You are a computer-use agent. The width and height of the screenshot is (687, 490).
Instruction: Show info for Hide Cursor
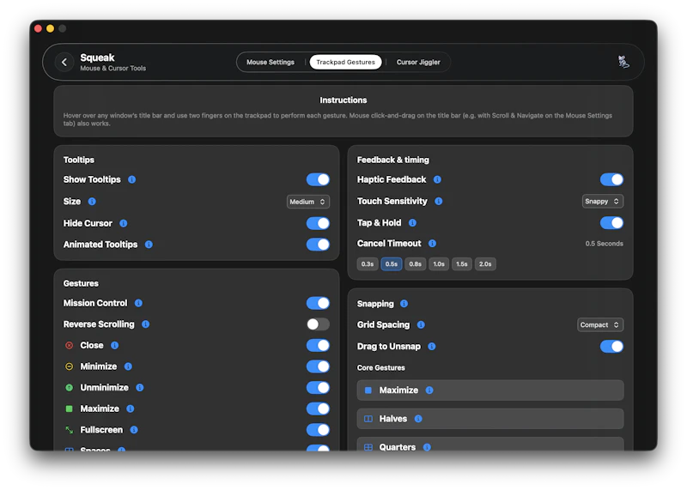124,223
